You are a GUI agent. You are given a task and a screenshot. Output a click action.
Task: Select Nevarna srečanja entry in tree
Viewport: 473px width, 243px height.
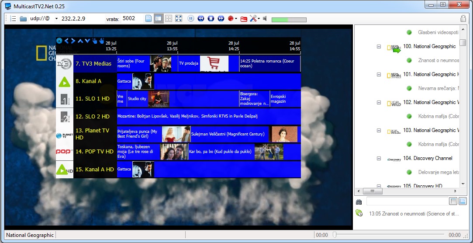(x=438, y=88)
